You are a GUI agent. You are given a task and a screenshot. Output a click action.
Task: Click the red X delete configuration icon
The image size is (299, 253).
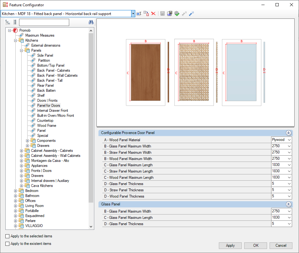[x=153, y=13]
